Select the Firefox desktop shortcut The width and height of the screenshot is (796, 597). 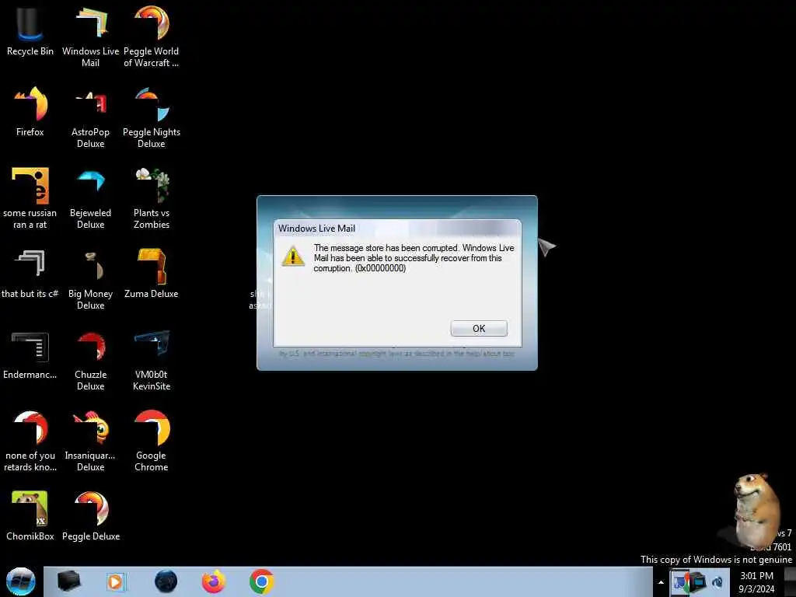30,112
